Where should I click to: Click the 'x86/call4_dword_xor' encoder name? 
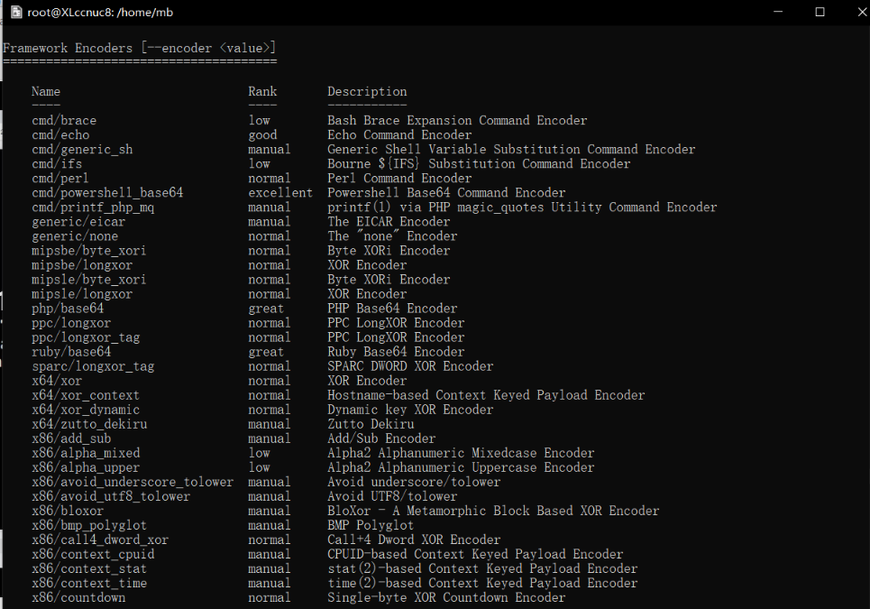(100, 539)
